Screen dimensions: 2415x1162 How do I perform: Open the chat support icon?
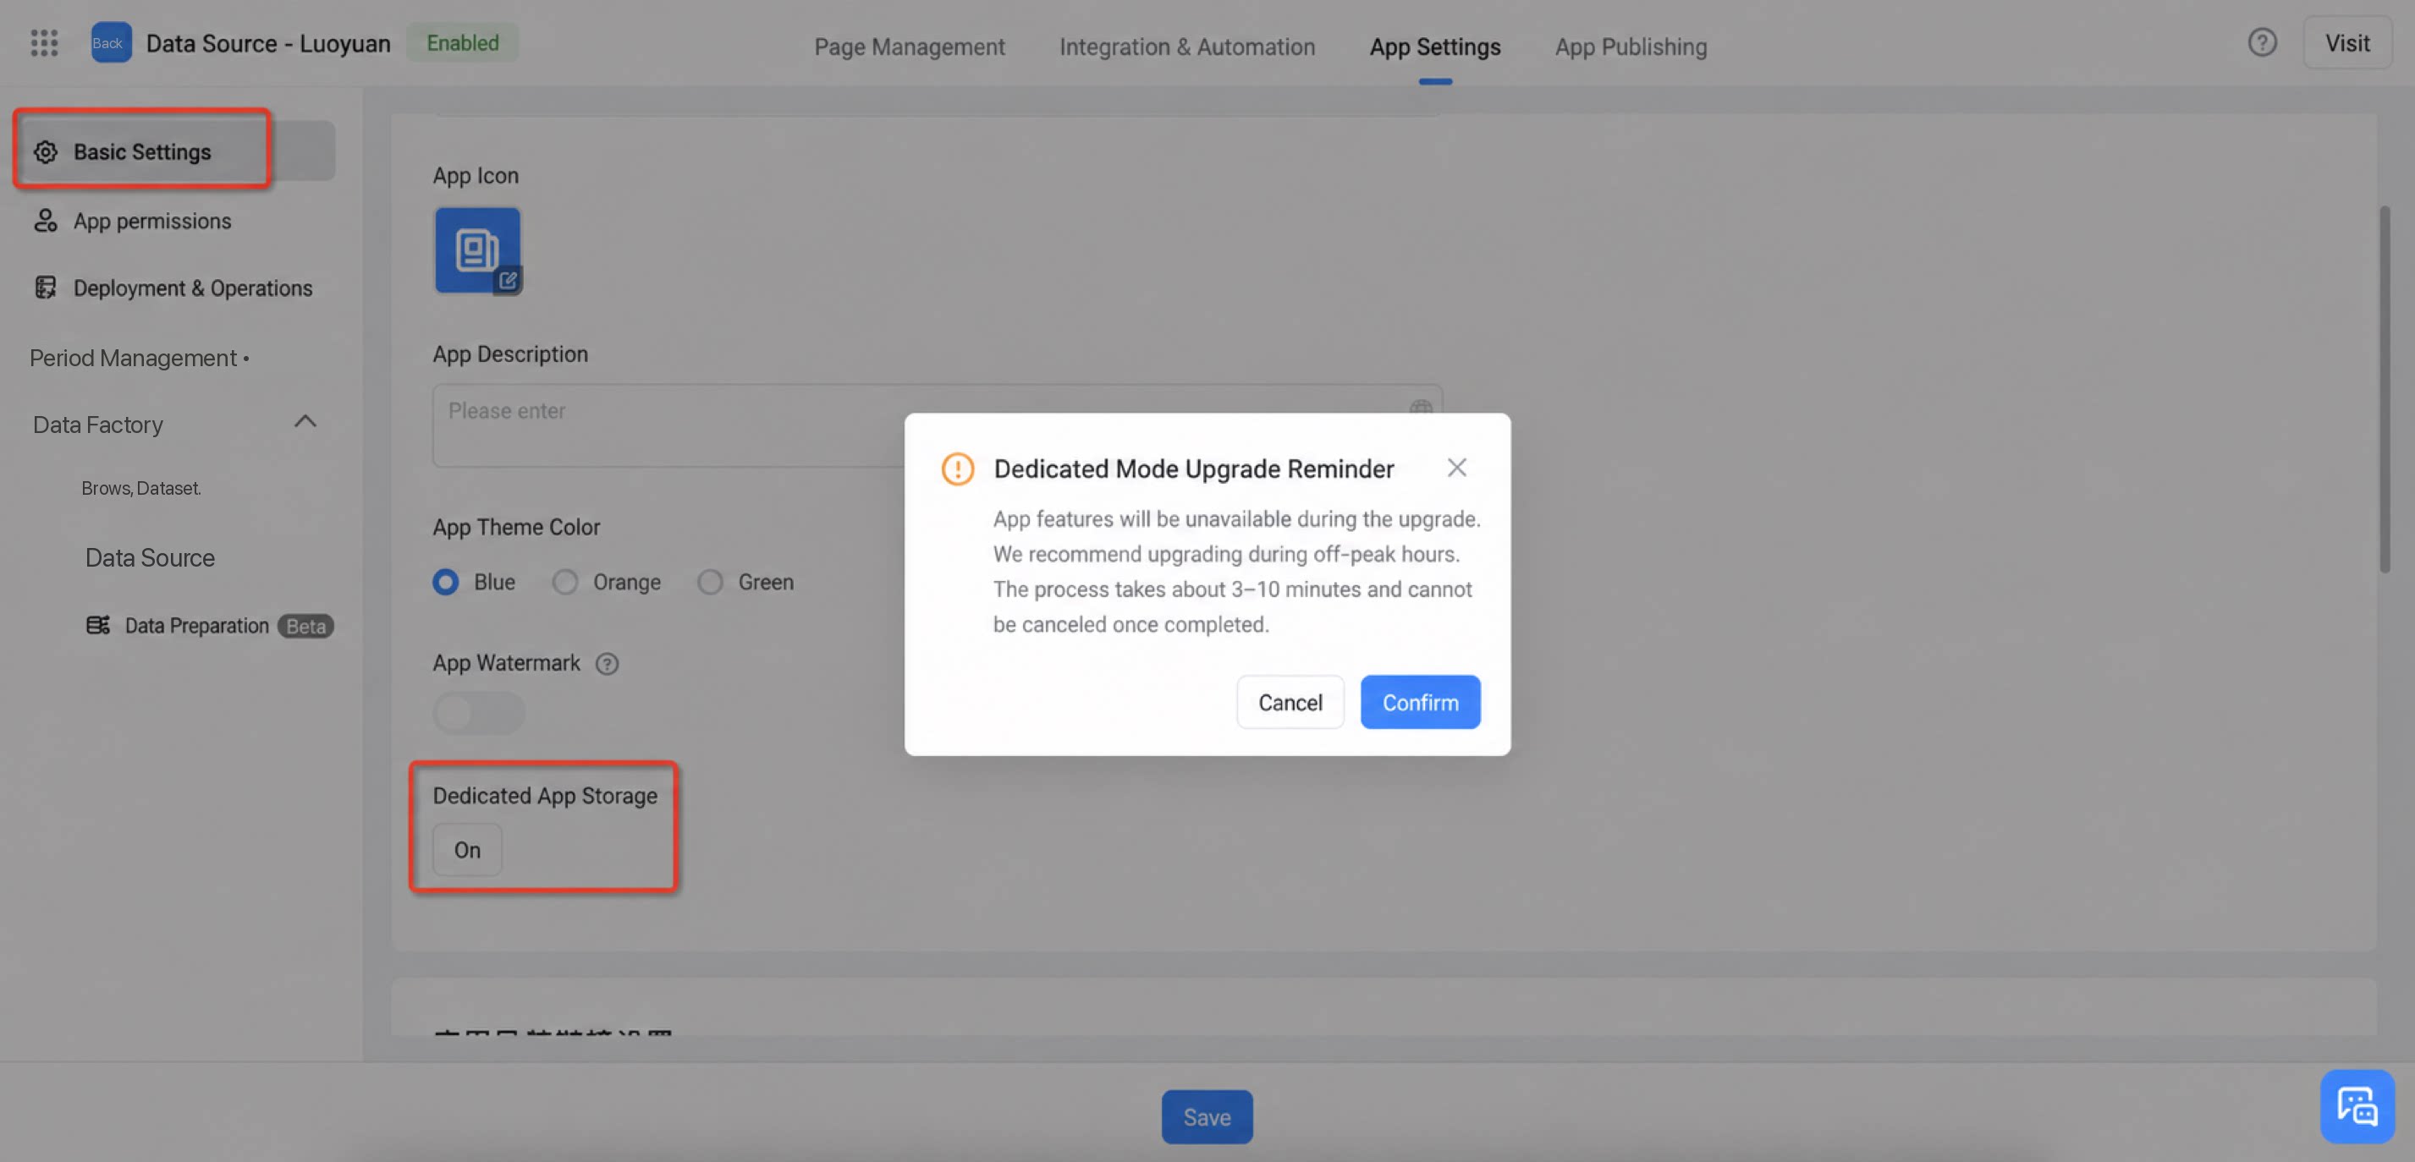coord(2357,1106)
